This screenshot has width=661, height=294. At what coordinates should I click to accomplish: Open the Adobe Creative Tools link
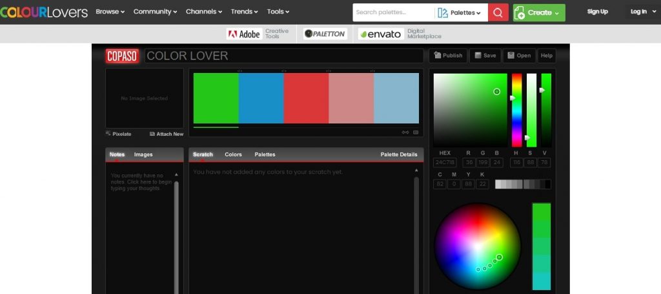click(258, 34)
